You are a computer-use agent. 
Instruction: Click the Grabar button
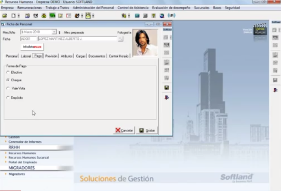click(x=147, y=130)
